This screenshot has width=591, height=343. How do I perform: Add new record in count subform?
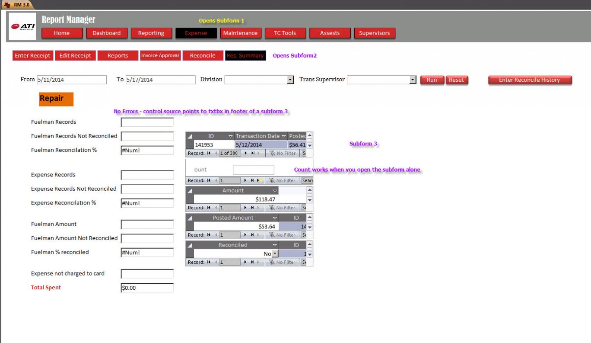coord(260,180)
